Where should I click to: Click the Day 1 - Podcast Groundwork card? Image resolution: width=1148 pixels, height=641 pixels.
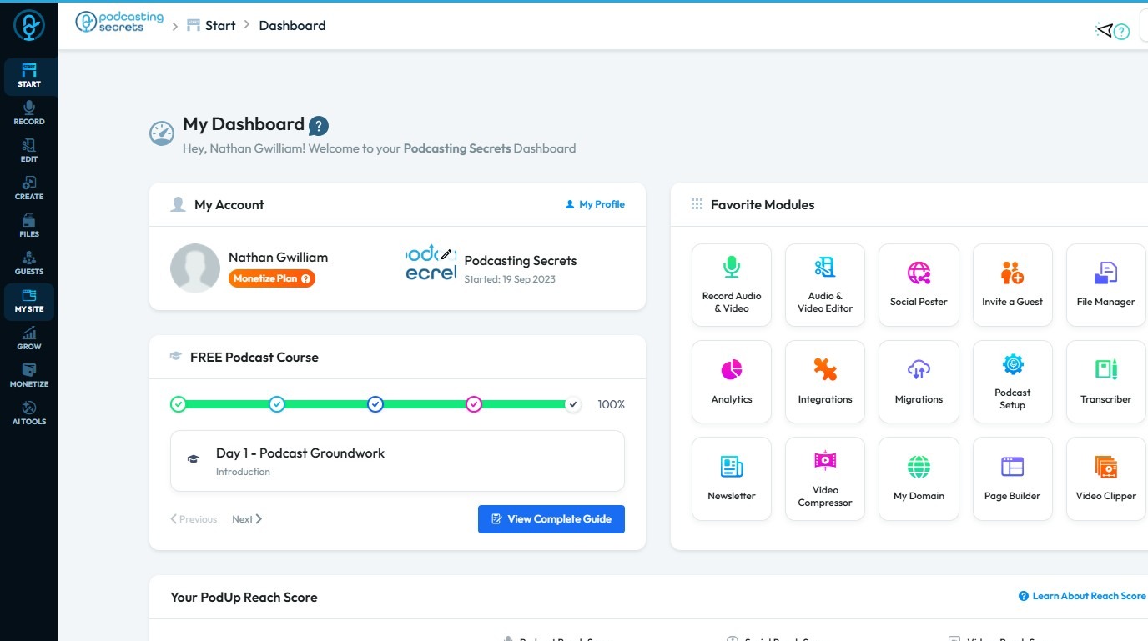pos(397,461)
